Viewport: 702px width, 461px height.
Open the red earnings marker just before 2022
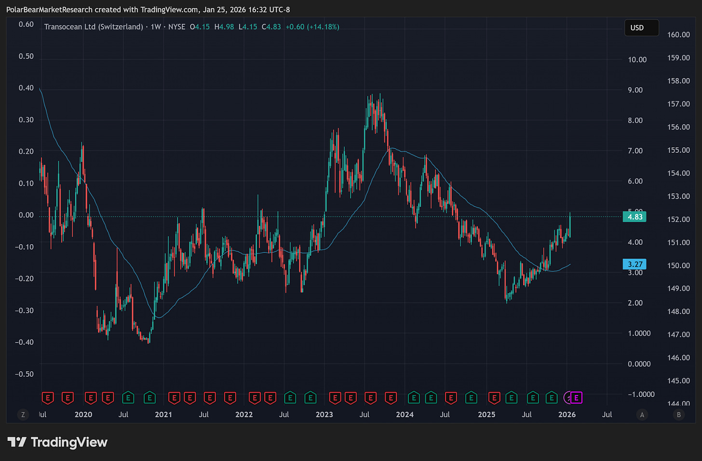230,398
